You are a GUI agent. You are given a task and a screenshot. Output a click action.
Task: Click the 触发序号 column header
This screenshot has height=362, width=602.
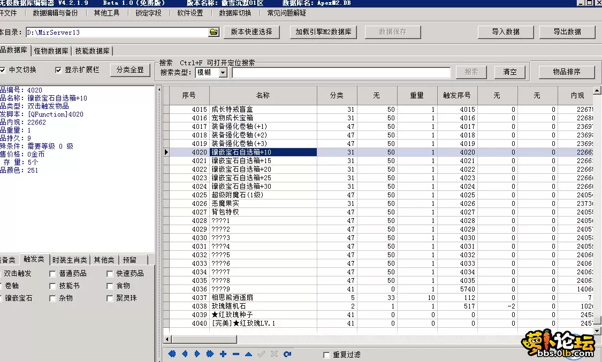[457, 96]
